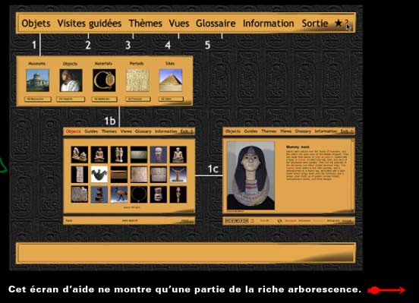
Task: Select the Objects bust thumbnail in panel 1
Action: 71,80
